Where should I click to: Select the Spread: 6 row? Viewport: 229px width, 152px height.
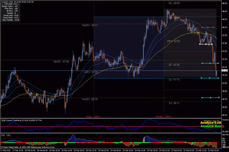(x=11, y=13)
